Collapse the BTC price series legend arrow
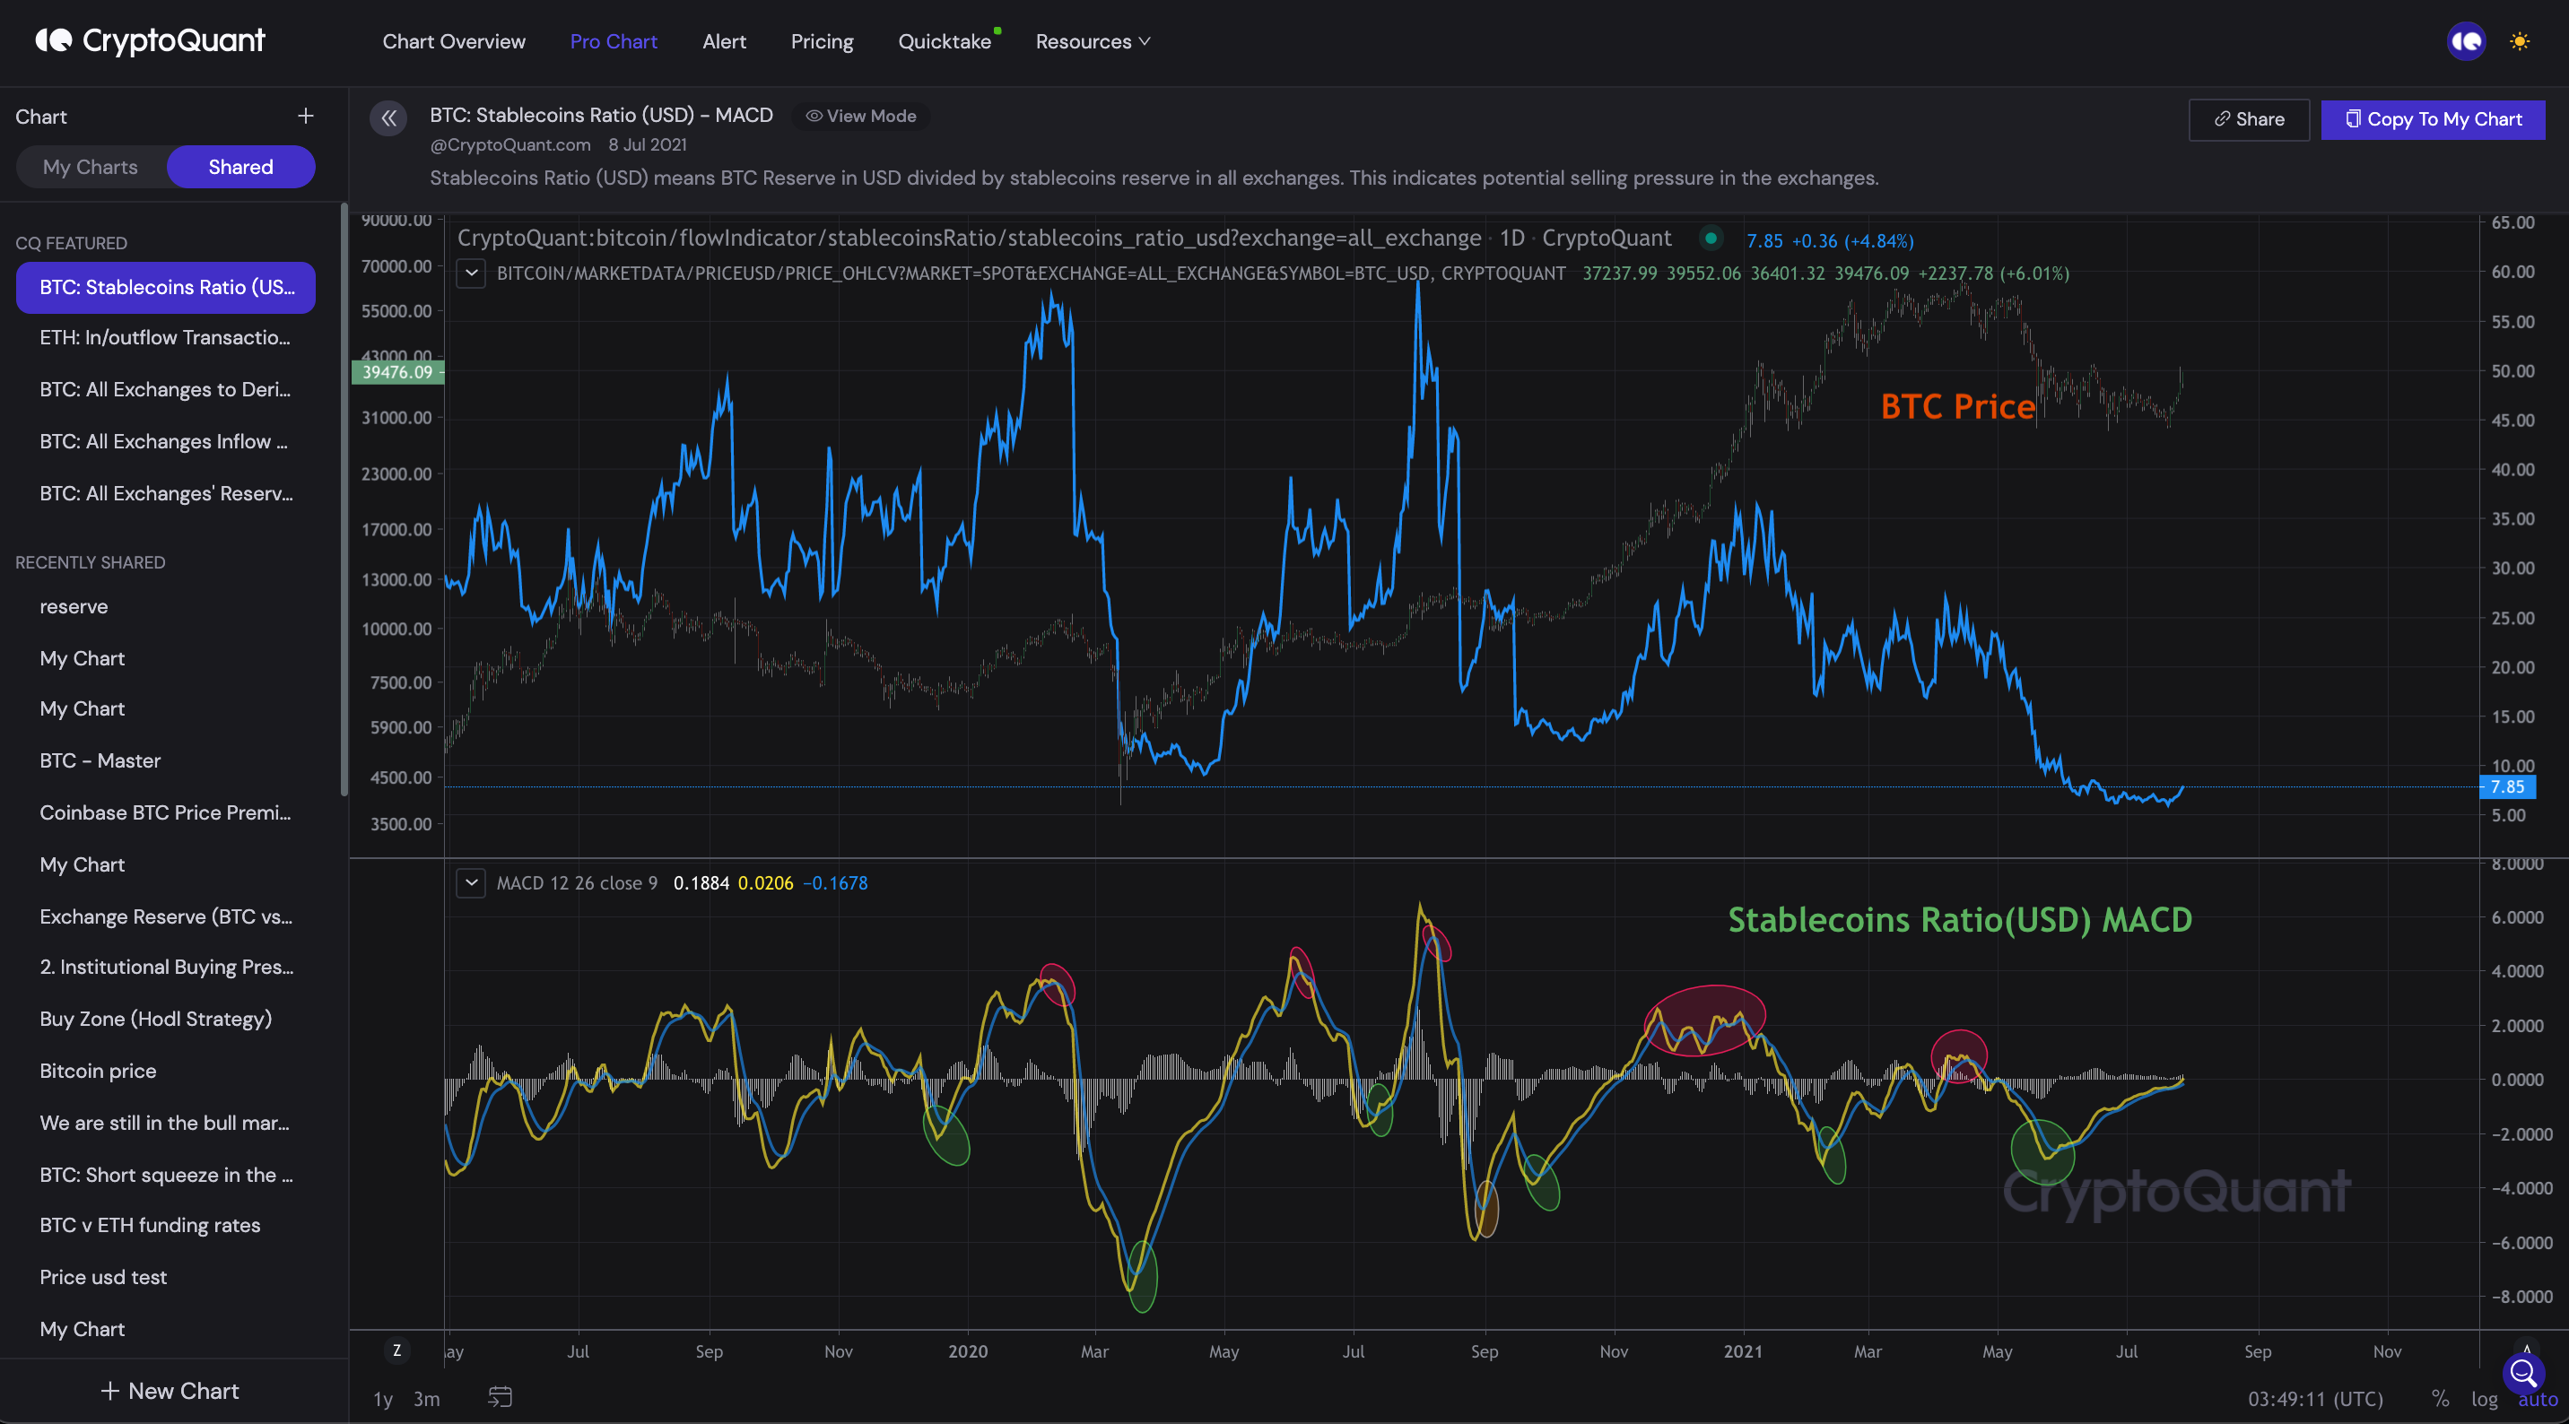The height and width of the screenshot is (1424, 2569). pos(471,274)
